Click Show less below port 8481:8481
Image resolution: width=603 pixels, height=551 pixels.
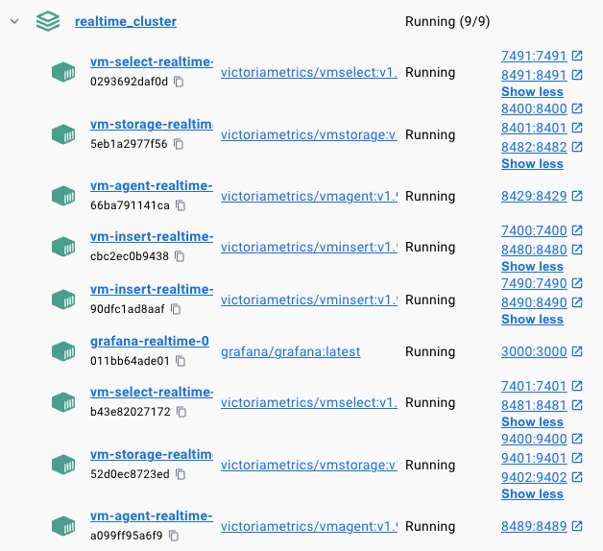pos(532,421)
